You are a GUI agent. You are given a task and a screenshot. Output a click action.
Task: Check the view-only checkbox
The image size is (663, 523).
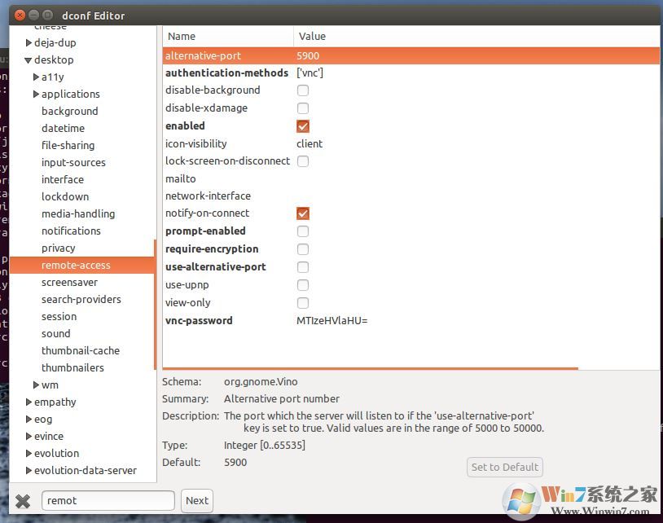[303, 303]
